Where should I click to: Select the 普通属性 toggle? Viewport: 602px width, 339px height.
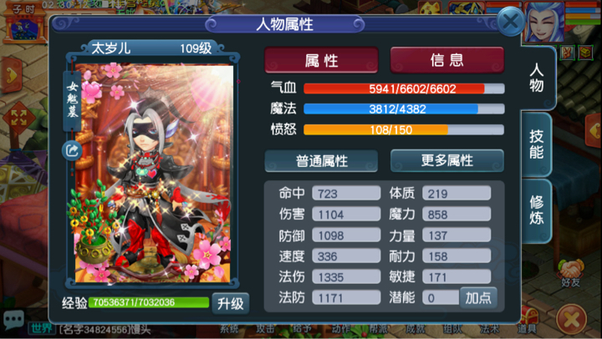click(x=321, y=160)
